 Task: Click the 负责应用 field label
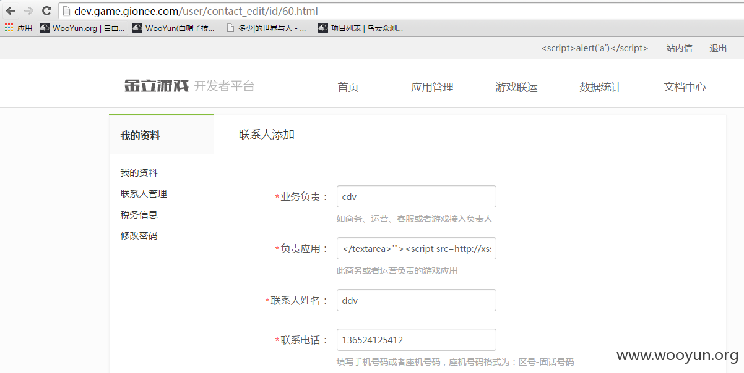point(301,249)
